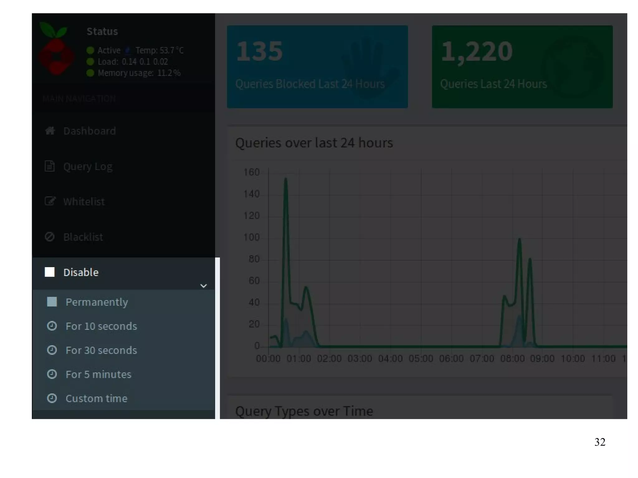This screenshot has height=478, width=638.
Task: Select For 5 minutes disable option
Action: coord(98,374)
